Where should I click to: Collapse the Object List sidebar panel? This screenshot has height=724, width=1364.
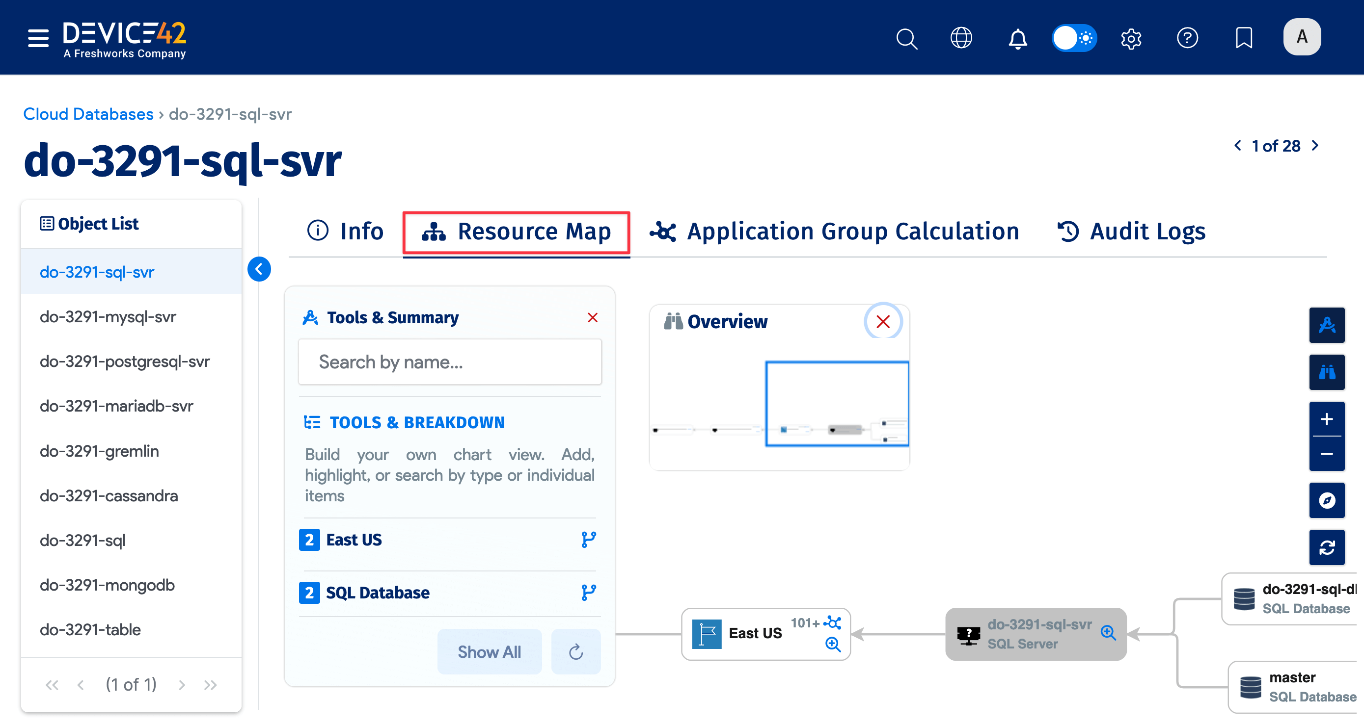click(x=259, y=269)
